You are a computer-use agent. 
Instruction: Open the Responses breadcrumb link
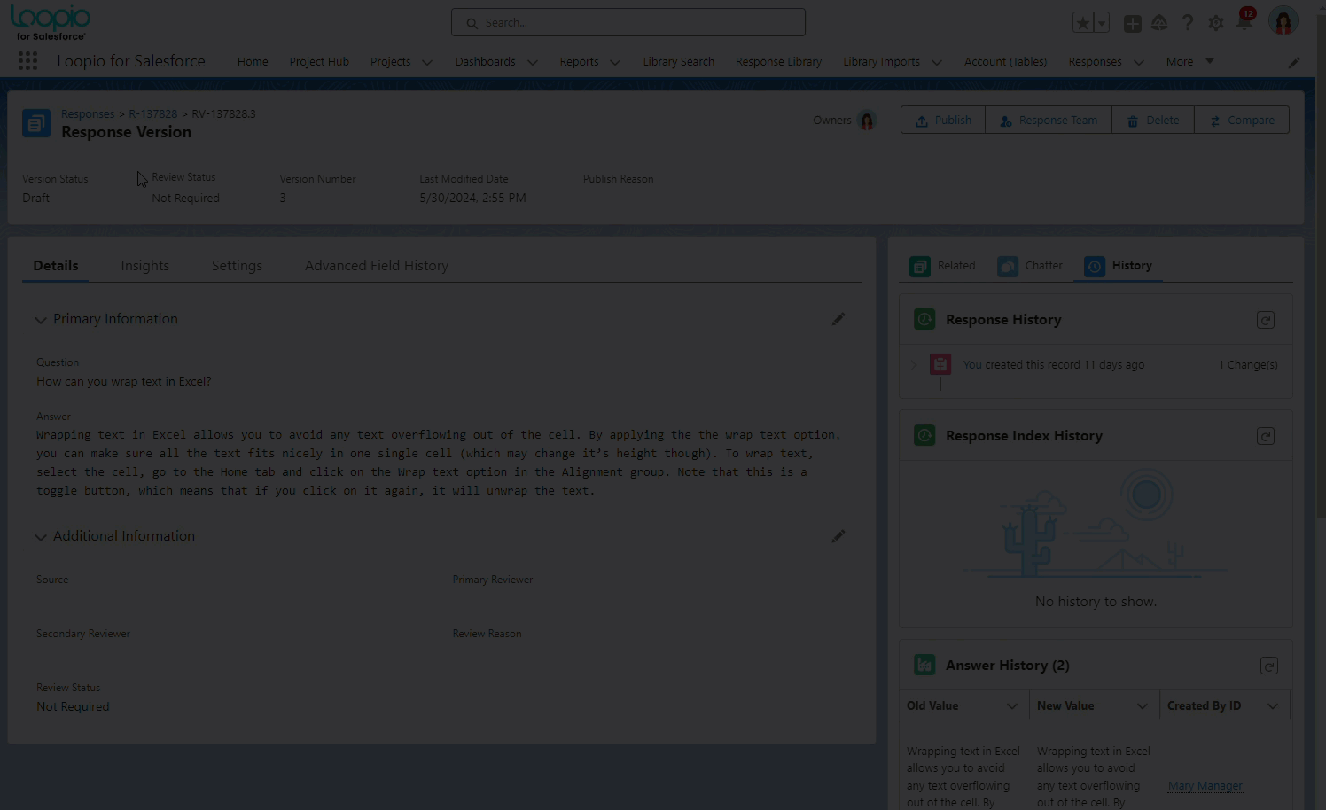[x=88, y=114]
